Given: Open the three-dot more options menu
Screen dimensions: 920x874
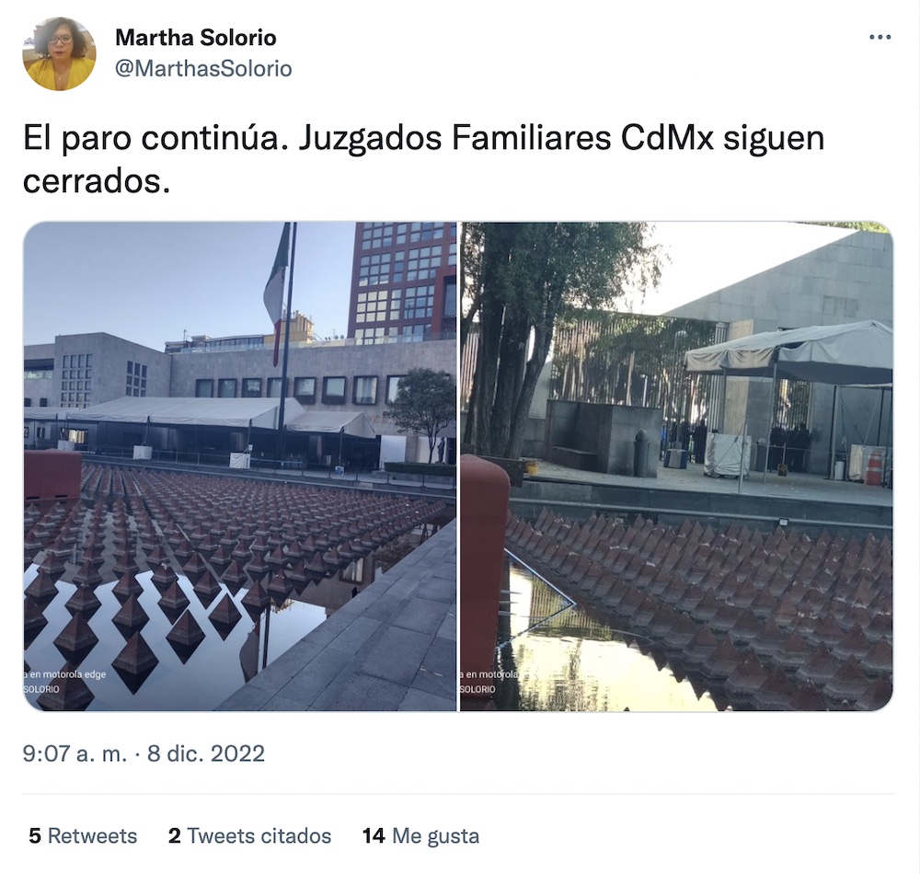Looking at the screenshot, I should tap(880, 37).
